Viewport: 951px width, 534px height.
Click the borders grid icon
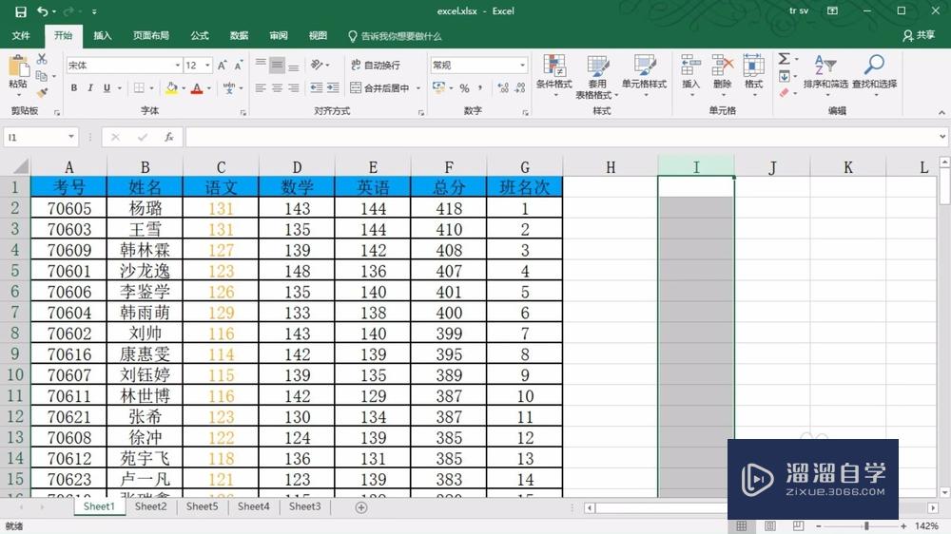click(x=140, y=88)
